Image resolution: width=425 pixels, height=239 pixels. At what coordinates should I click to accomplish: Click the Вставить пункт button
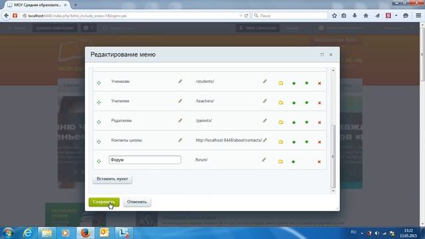click(112, 179)
